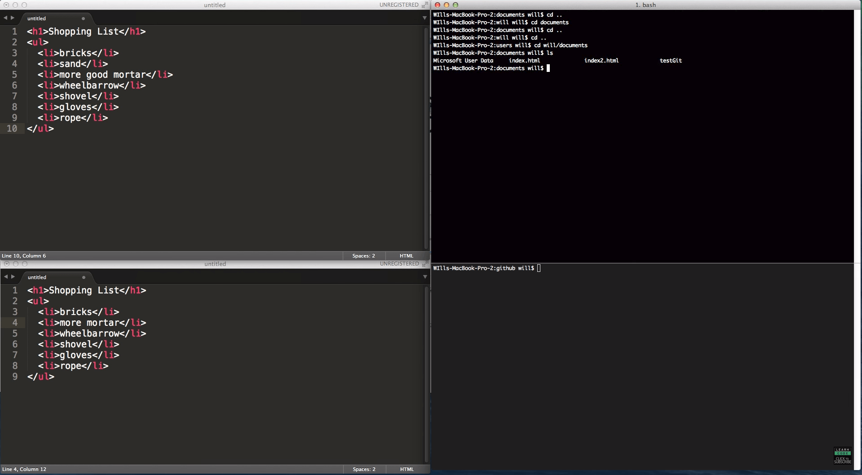Open the Spaces: 2 indentation dropdown
The width and height of the screenshot is (862, 475).
click(x=363, y=255)
